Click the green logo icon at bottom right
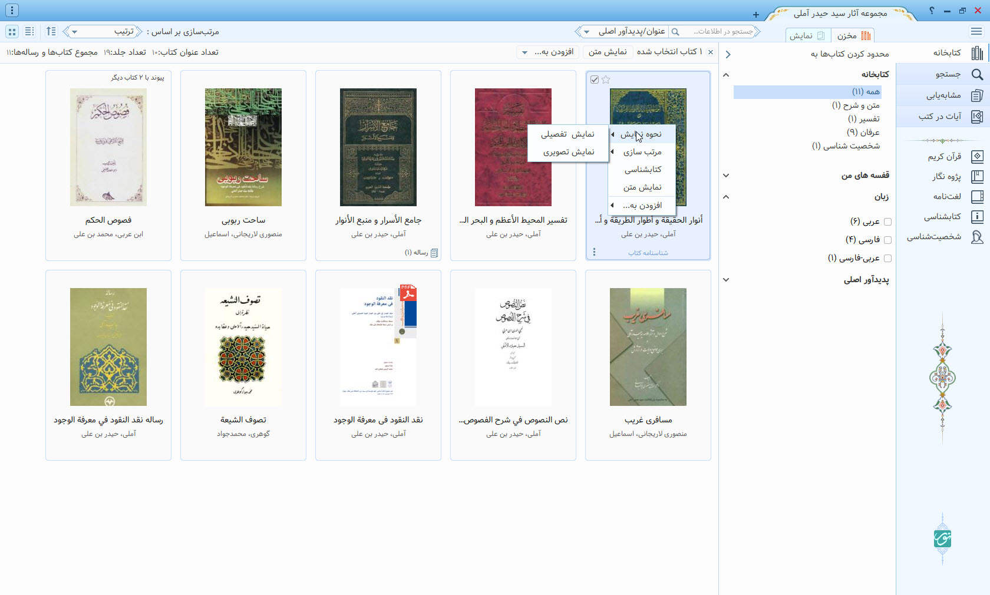This screenshot has height=595, width=990. (942, 538)
